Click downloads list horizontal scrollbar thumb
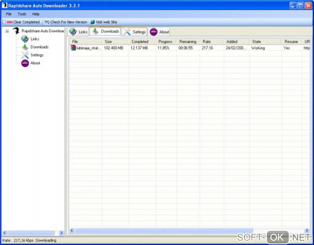Image resolution: width=314 pixels, height=245 pixels. [x=164, y=231]
